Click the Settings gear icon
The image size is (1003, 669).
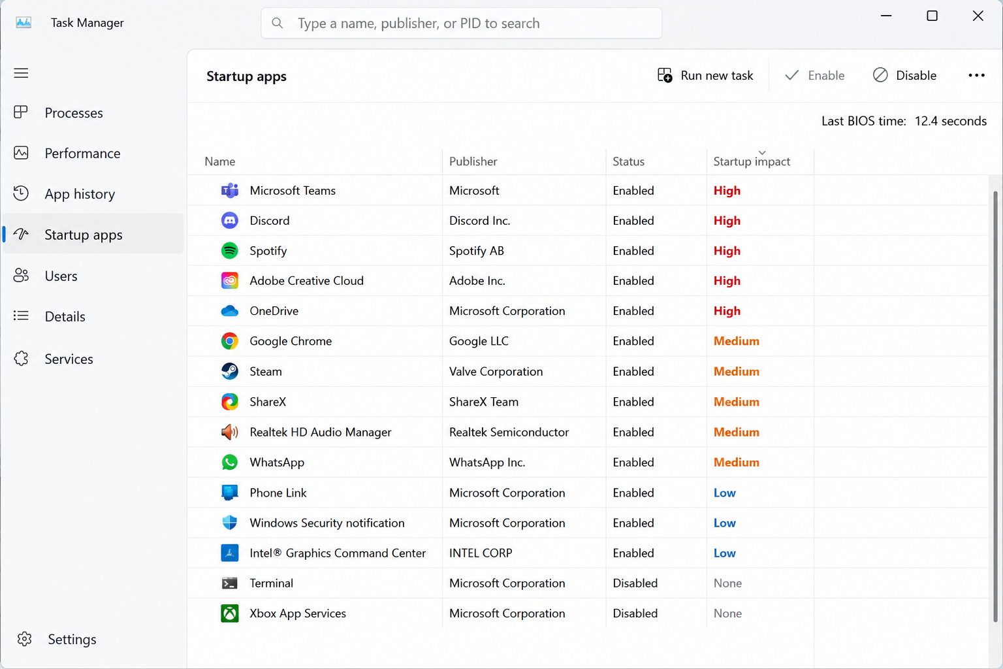24,639
